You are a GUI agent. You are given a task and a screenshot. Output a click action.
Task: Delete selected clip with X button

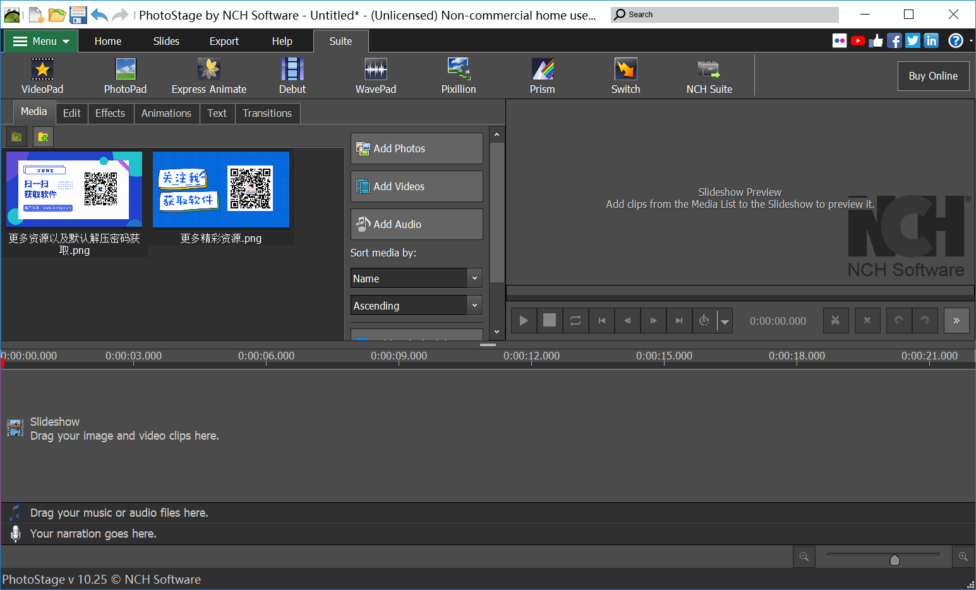867,320
